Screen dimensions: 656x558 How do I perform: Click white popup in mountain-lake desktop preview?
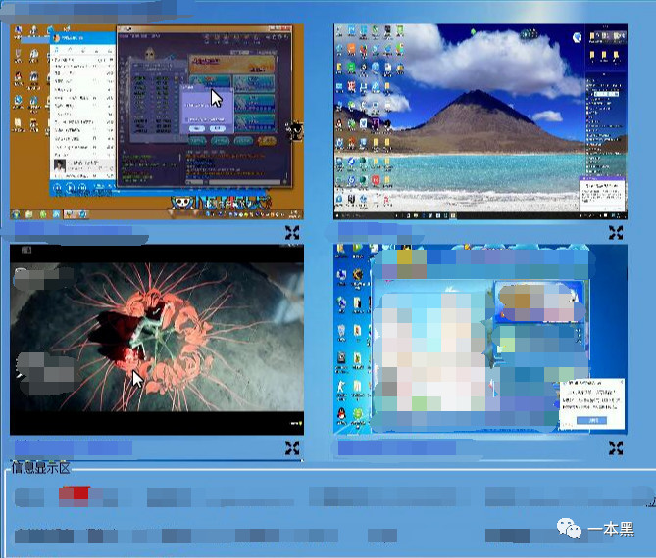coord(602,194)
